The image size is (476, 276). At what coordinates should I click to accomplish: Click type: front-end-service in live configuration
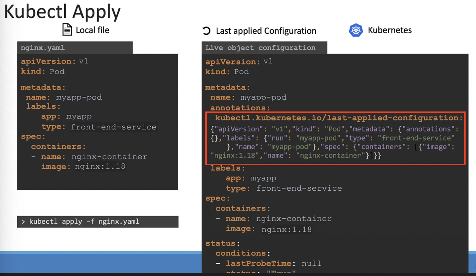coord(284,189)
